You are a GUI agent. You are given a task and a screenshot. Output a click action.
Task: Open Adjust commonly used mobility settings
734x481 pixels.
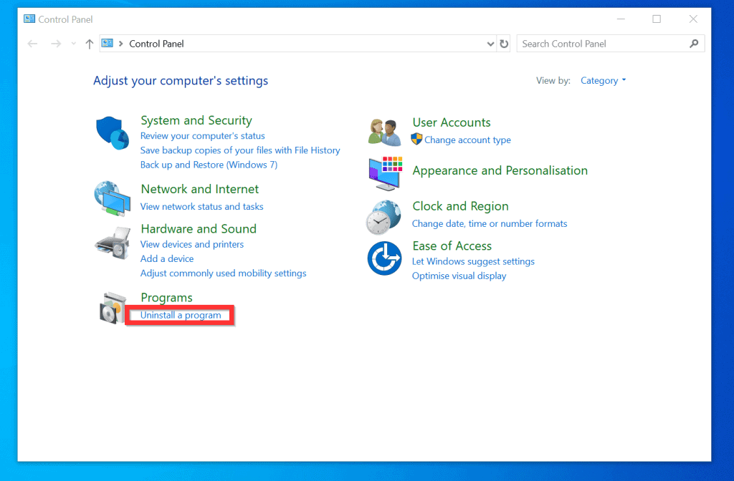click(x=224, y=273)
